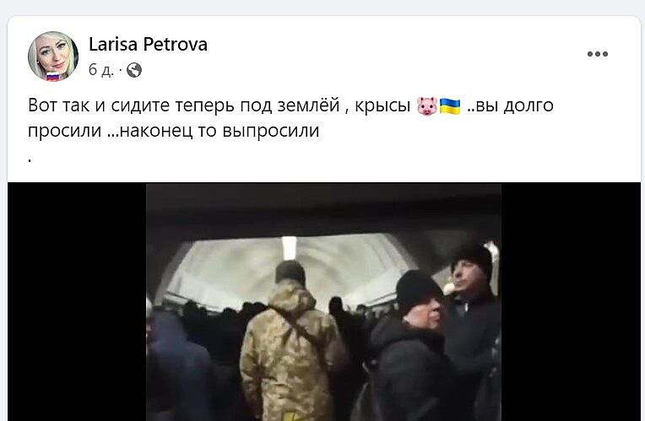Click the Russian flag badge on the avatar
Image resolution: width=645 pixels, height=421 pixels.
(x=52, y=77)
